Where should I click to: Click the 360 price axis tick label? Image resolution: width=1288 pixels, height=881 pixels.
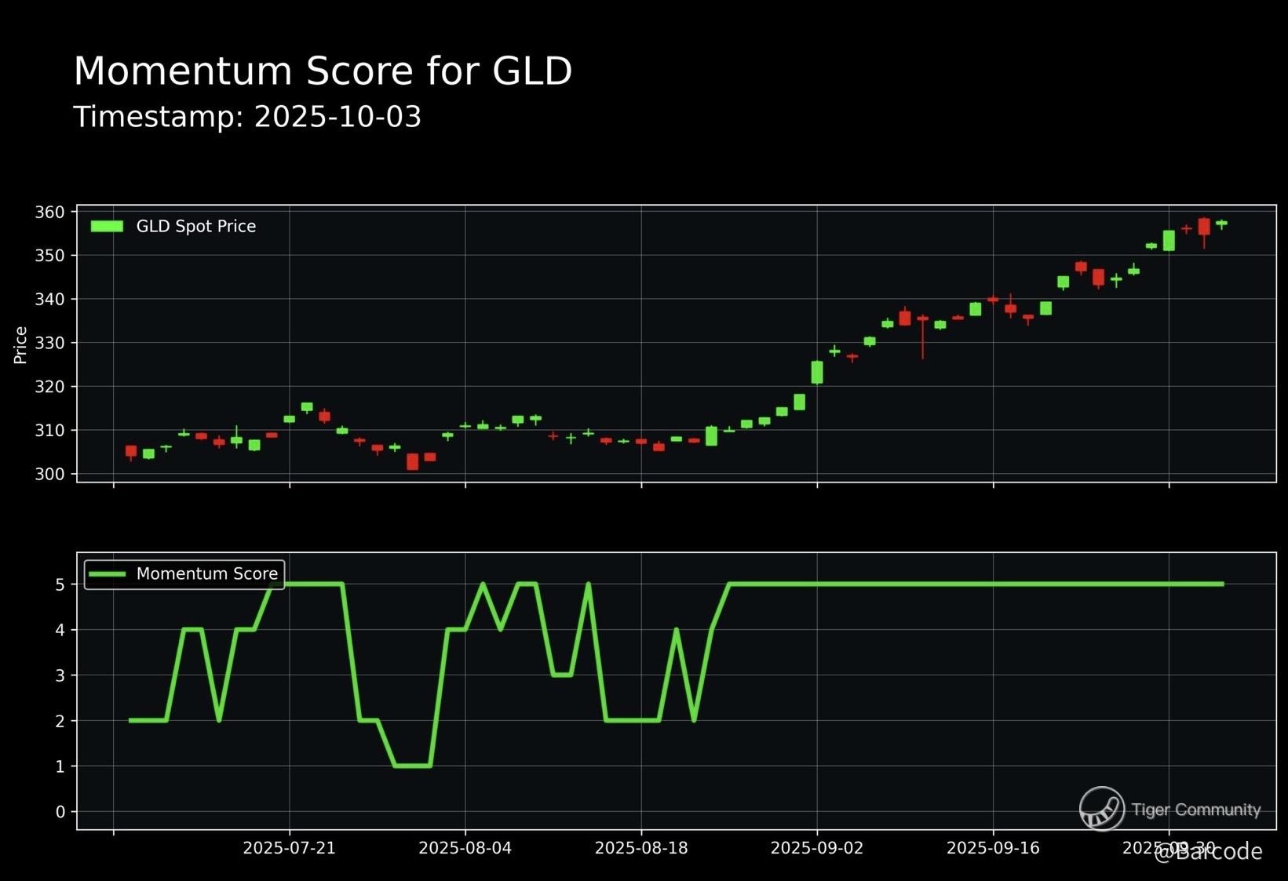click(x=50, y=213)
